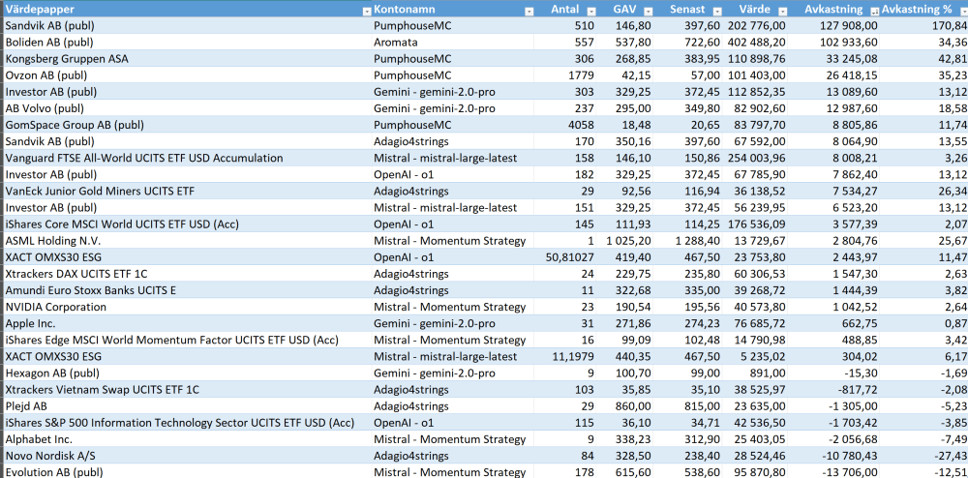Viewport: 968px width, 478px height.
Task: Click the PumphouseMC cell in the Ovzon AB row
Action: (x=453, y=75)
